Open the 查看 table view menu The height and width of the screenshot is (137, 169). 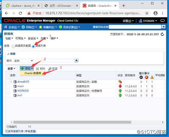point(11,68)
